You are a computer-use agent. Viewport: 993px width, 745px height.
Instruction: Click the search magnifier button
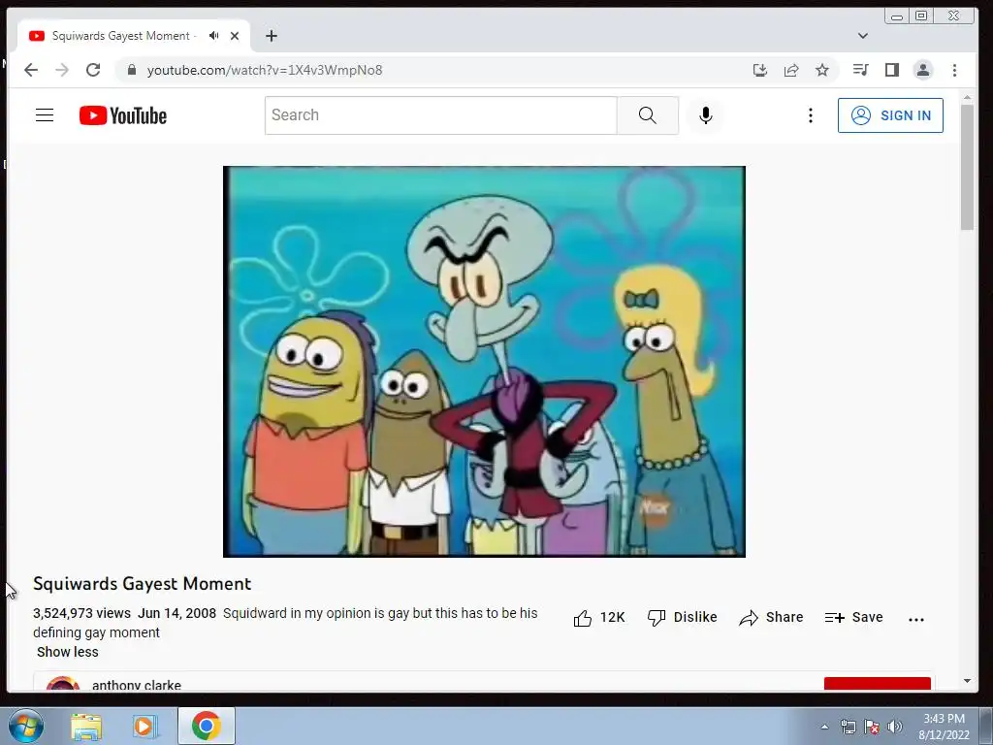[647, 115]
